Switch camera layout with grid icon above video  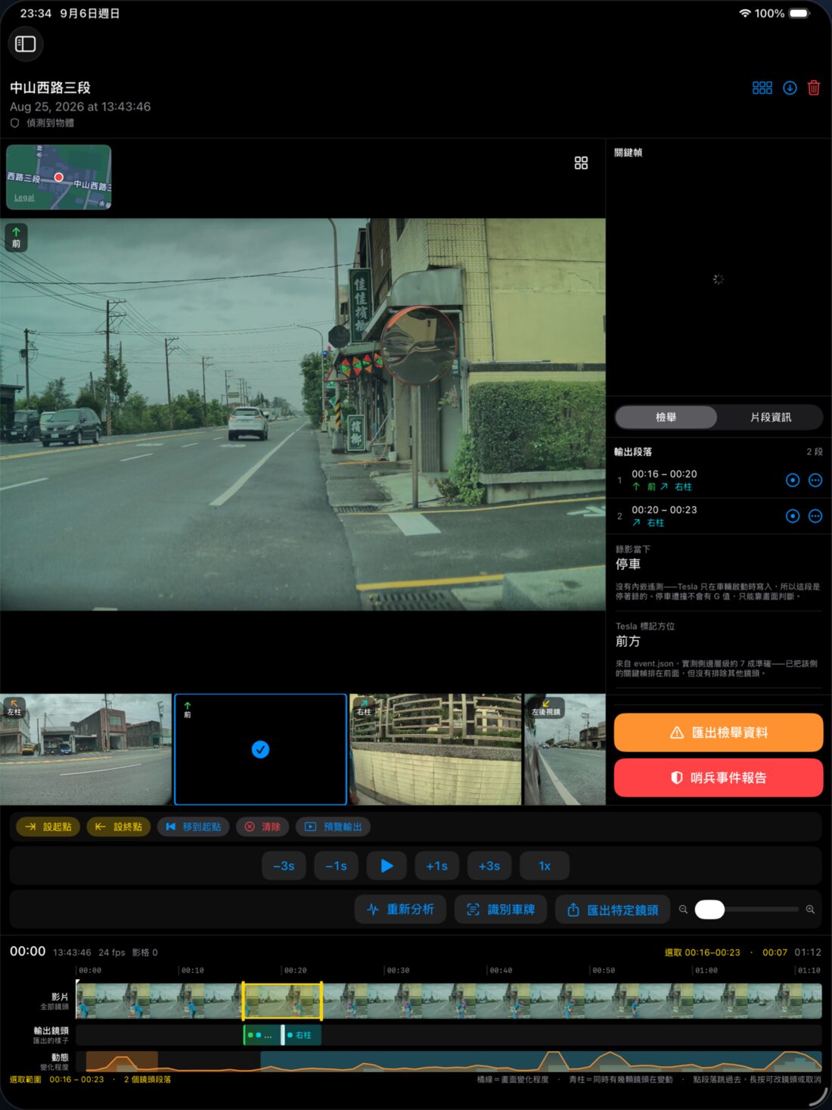pyautogui.click(x=581, y=163)
